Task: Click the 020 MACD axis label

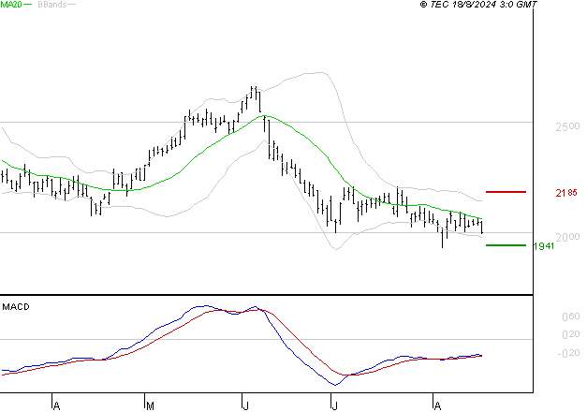Action: tap(571, 334)
